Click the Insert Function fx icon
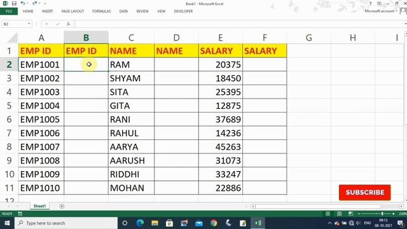Screen dimensions: 407x229 pyautogui.click(x=68, y=24)
